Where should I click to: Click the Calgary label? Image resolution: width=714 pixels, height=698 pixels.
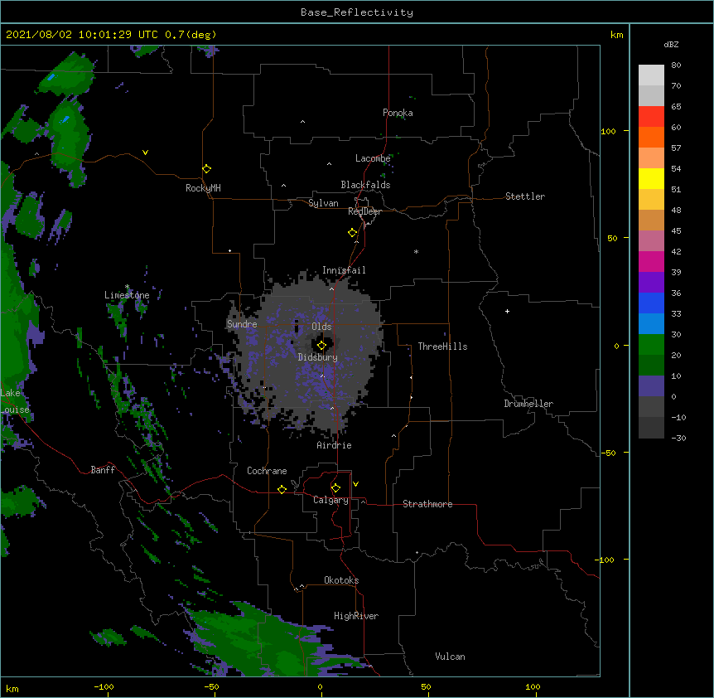331,500
